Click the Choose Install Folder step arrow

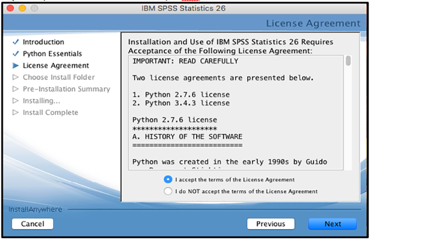coord(16,77)
